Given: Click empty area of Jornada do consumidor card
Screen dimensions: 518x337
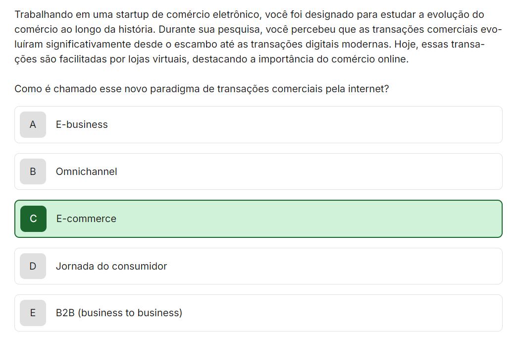Looking at the screenshot, I should click(x=347, y=266).
